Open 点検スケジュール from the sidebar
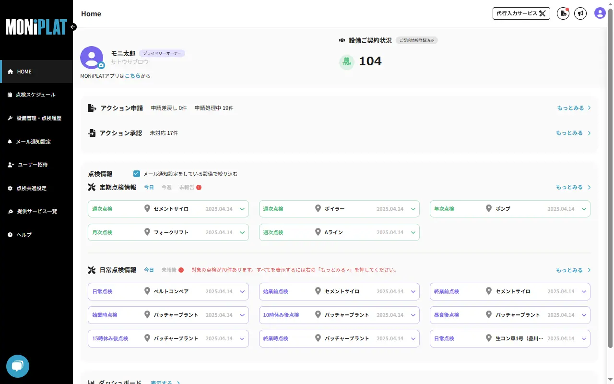 click(36, 95)
